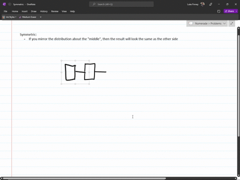This screenshot has width=240, height=180.
Task: Click the page title "Symmetric:" text
Action: (x=28, y=34)
